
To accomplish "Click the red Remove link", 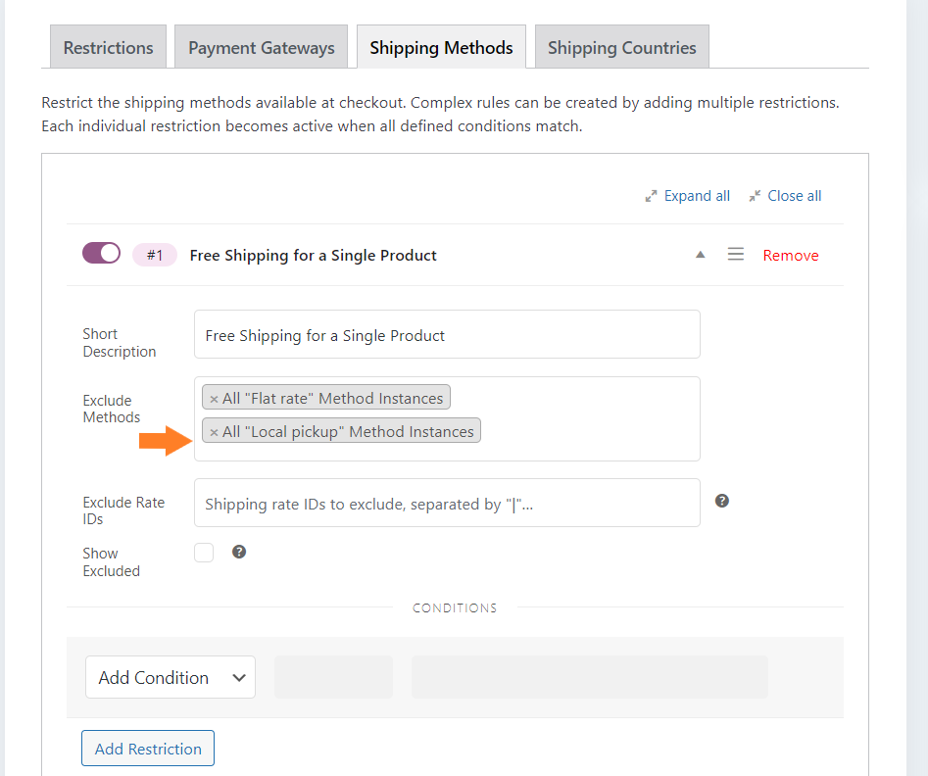I will (791, 255).
